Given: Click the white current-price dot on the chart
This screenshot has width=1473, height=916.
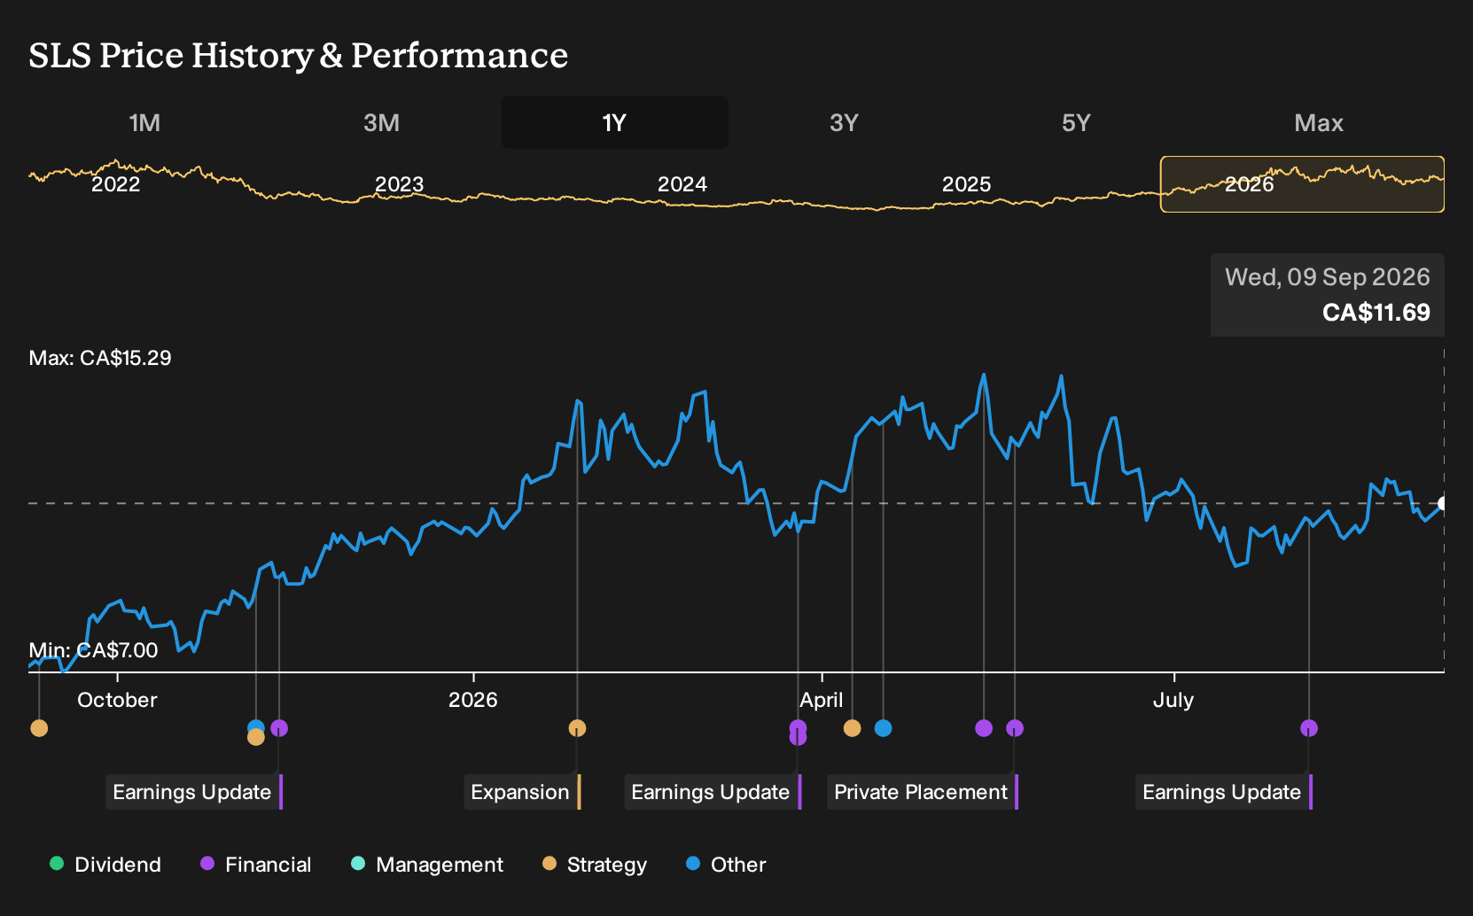Looking at the screenshot, I should (x=1443, y=503).
